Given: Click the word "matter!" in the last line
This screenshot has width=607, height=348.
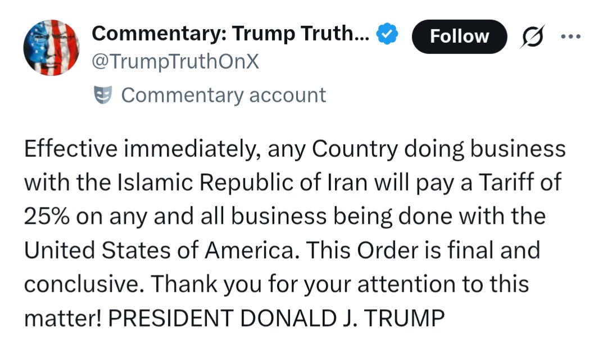Looking at the screenshot, I should [x=62, y=318].
